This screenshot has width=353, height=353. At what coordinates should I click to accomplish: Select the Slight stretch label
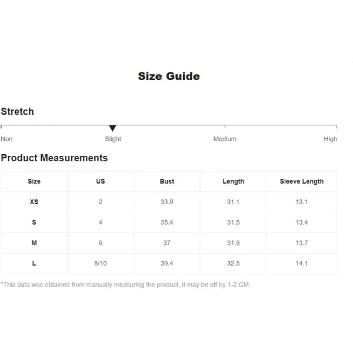tap(113, 139)
